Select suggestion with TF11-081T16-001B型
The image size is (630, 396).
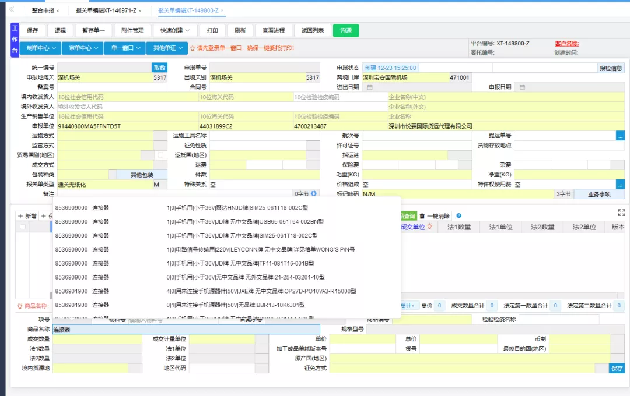[x=227, y=264]
